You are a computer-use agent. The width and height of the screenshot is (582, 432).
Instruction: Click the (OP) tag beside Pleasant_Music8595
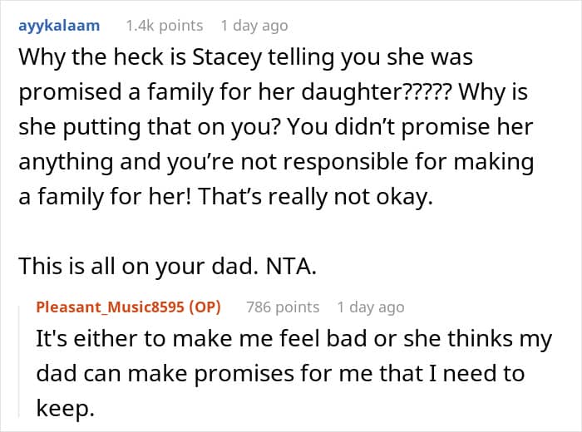(x=205, y=307)
